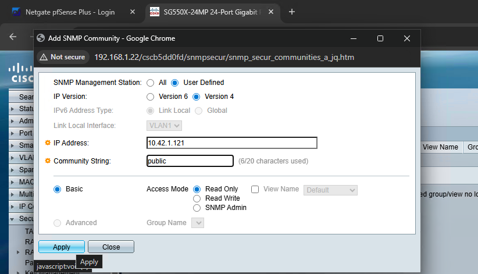
Task: Select SNMP Admin access mode
Action: [197, 208]
